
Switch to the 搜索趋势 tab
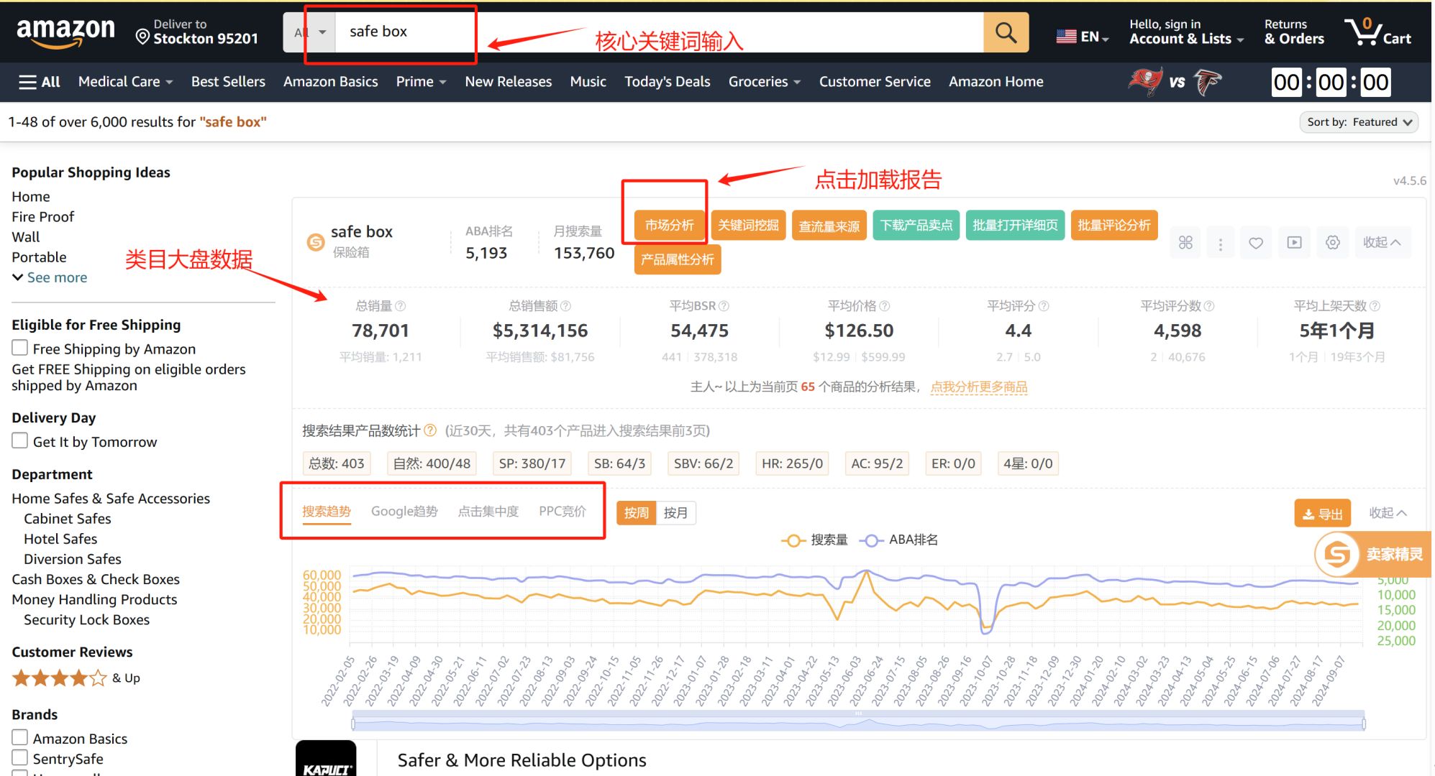click(x=327, y=512)
